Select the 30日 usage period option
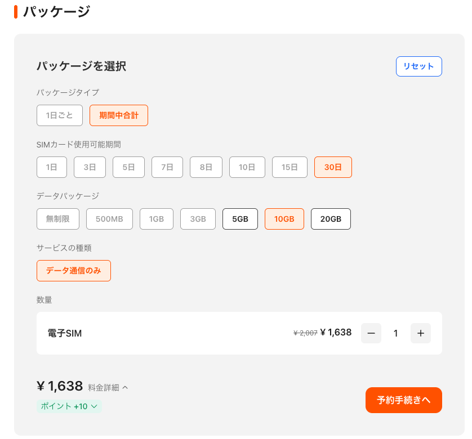 tap(333, 167)
